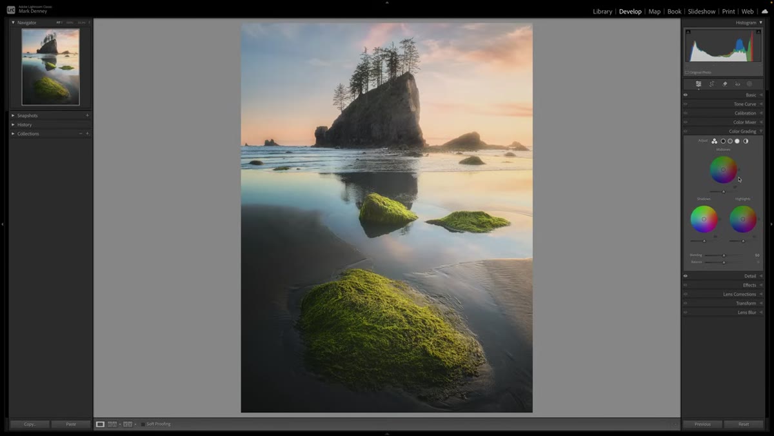This screenshot has height=436, width=774.
Task: Switch to the Web module
Action: [x=748, y=12]
